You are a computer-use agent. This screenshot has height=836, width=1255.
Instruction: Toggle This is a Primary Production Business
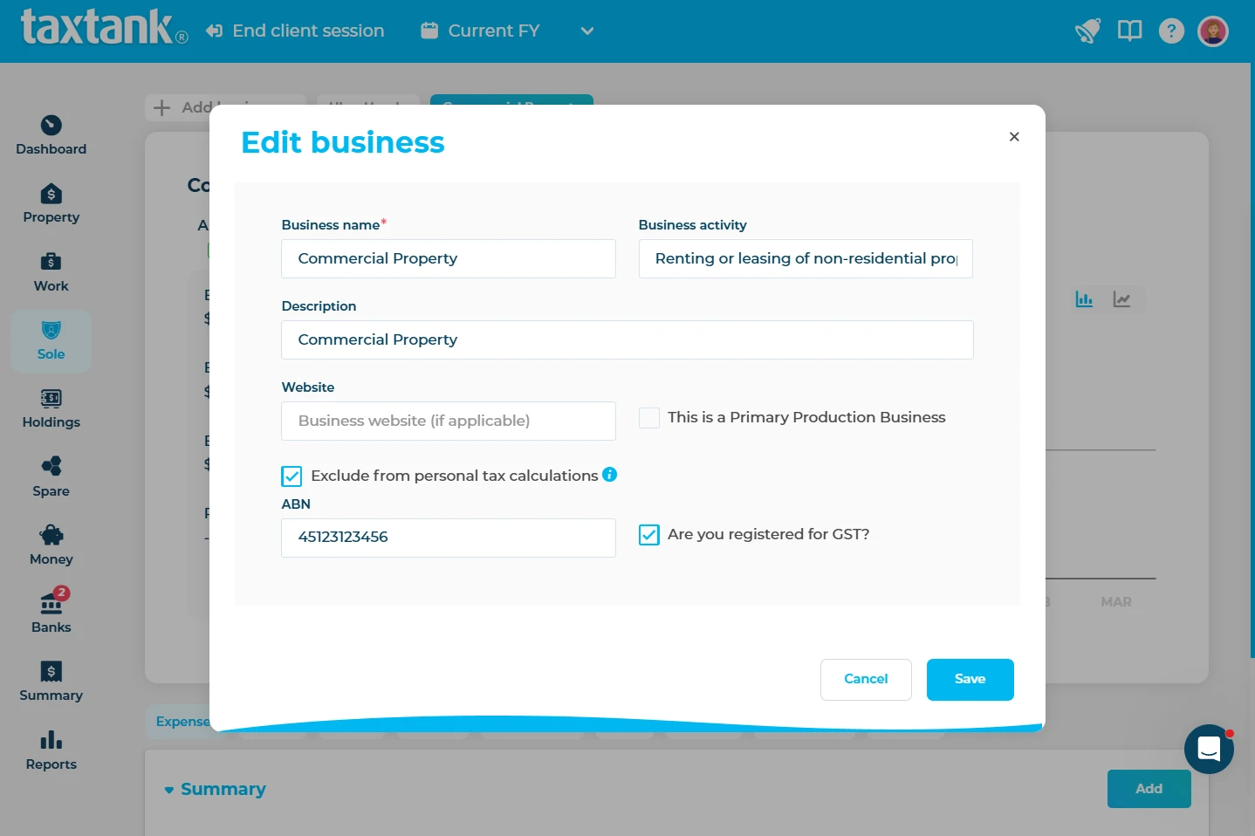[x=649, y=418]
